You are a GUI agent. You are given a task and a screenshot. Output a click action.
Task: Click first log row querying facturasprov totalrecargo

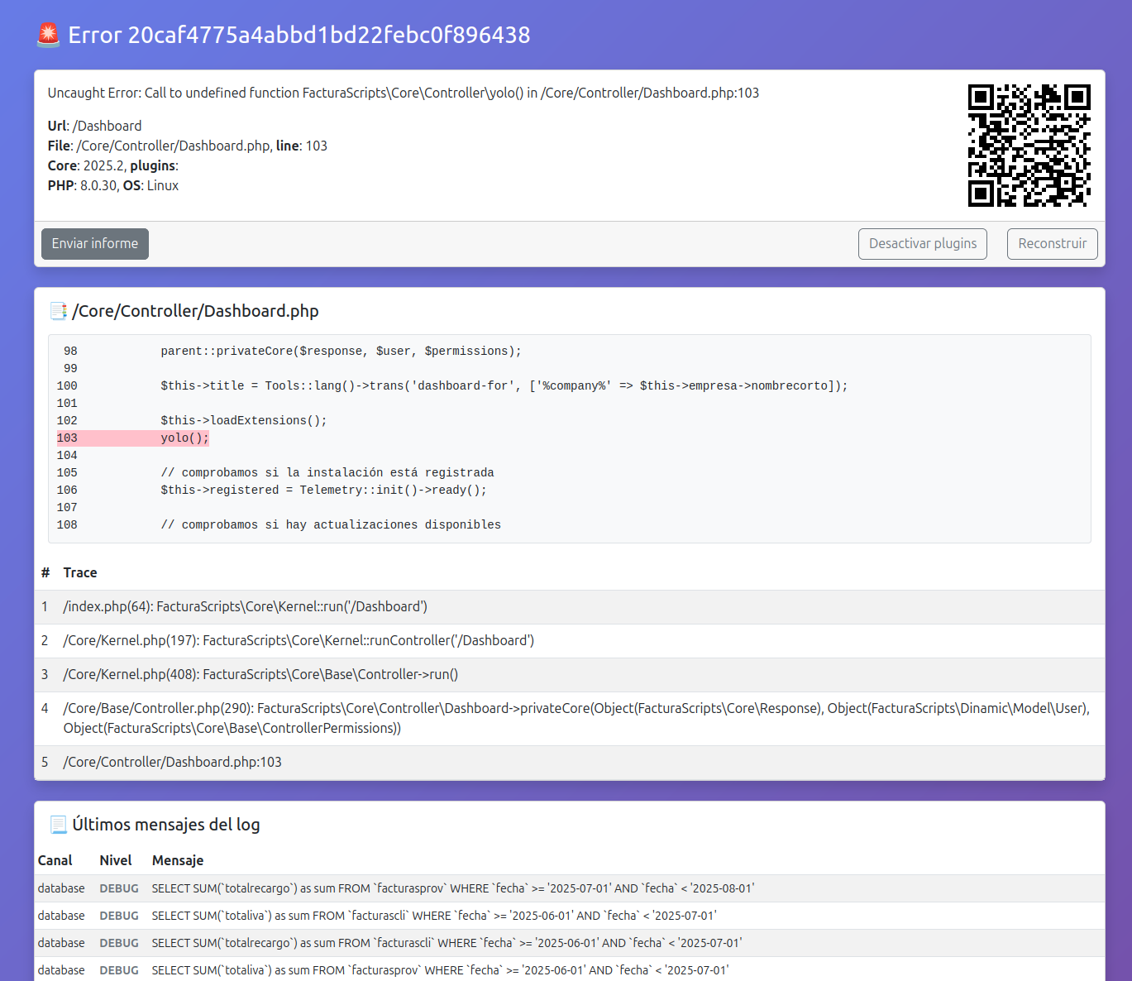pos(452,888)
